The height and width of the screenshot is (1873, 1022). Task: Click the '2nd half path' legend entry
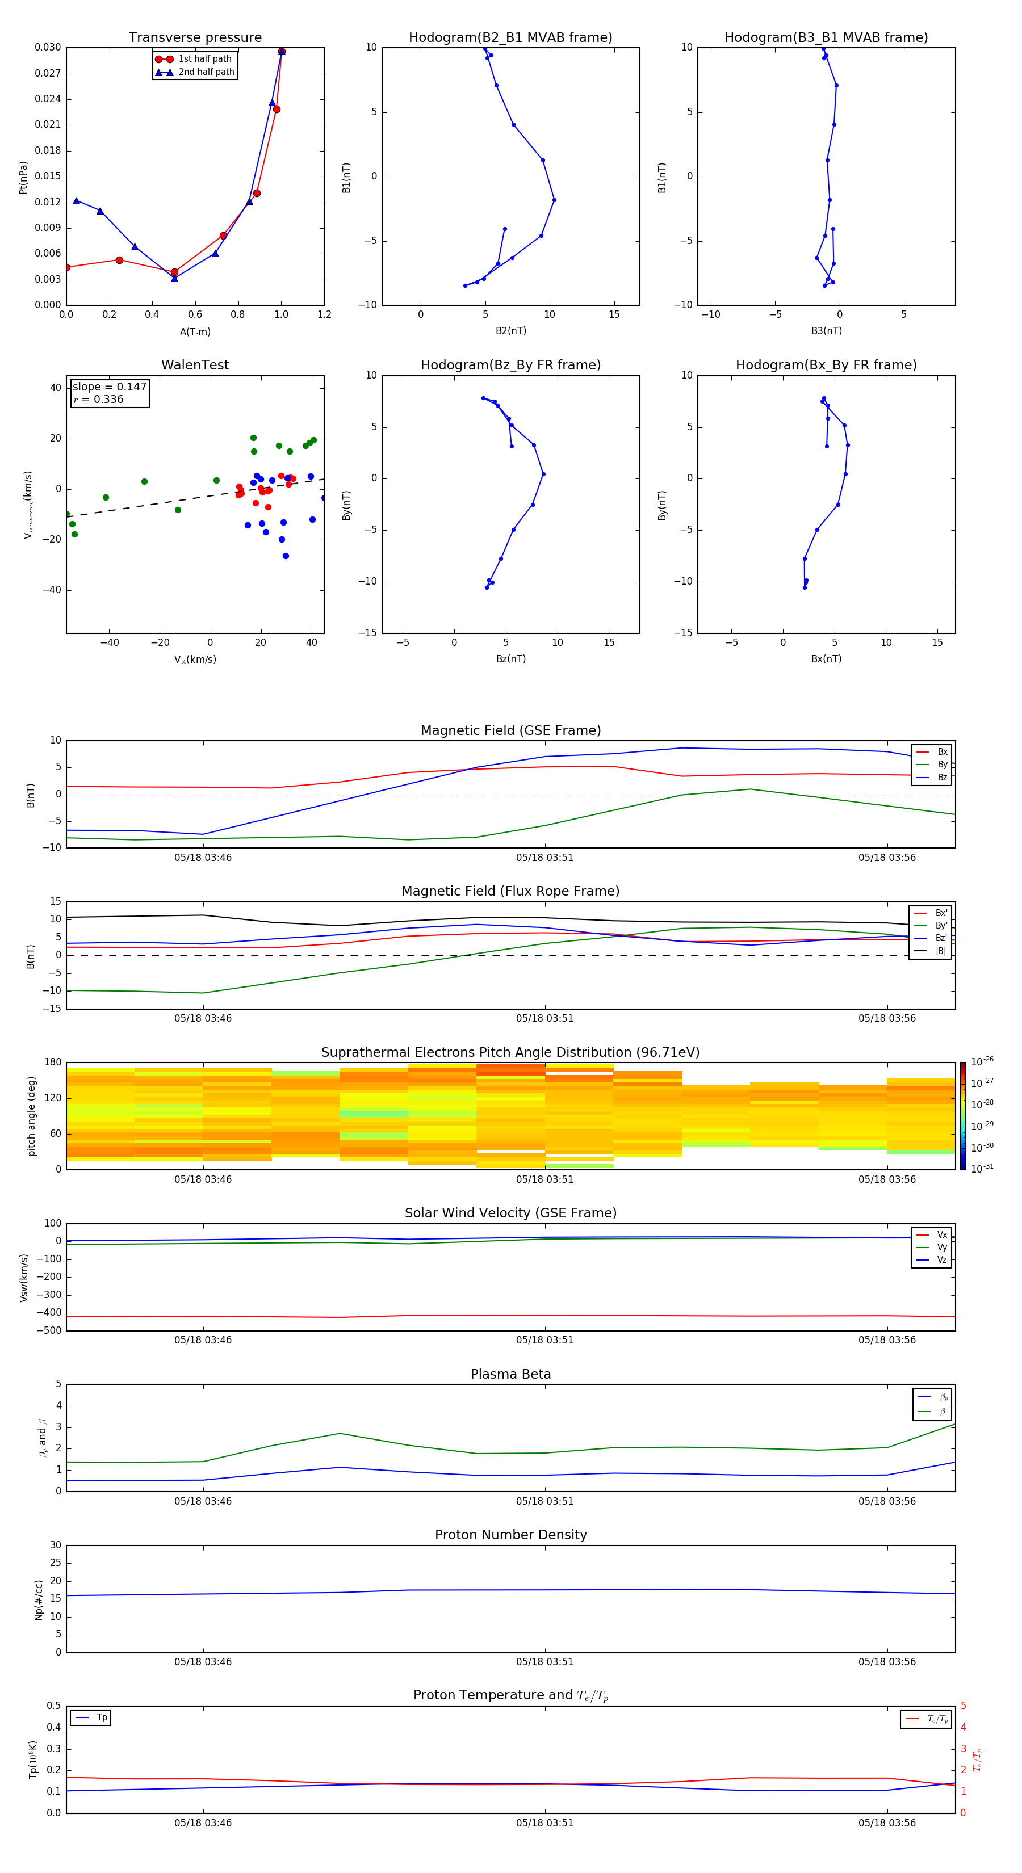point(194,72)
